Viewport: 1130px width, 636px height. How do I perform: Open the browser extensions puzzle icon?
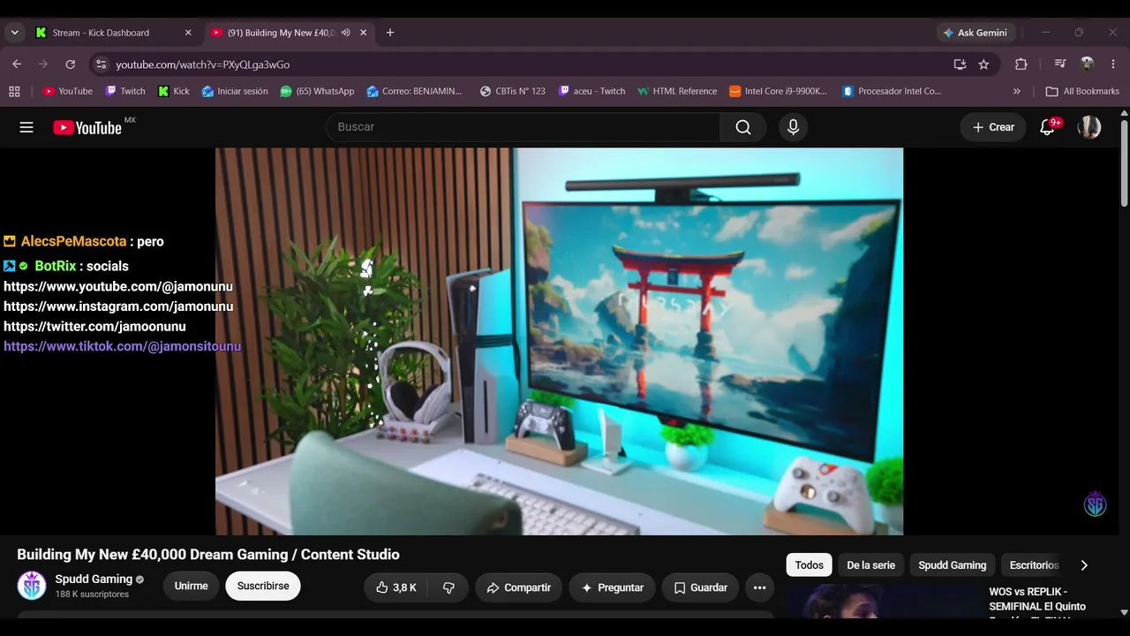tap(1021, 64)
